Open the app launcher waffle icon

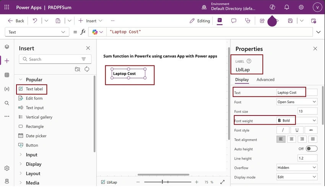(6, 7)
